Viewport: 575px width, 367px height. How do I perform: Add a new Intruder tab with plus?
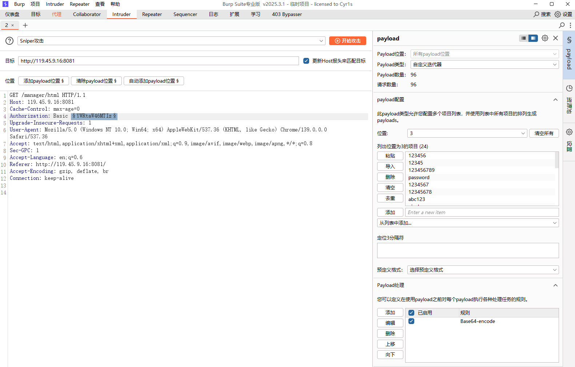click(x=25, y=25)
